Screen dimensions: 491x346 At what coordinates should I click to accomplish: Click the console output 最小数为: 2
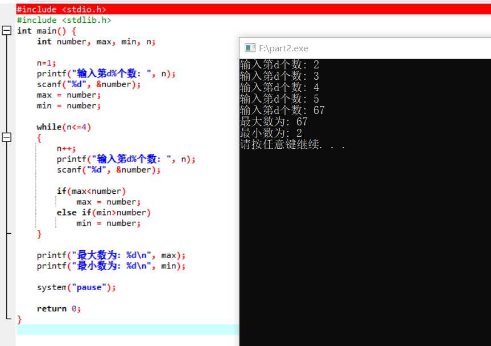(x=271, y=133)
